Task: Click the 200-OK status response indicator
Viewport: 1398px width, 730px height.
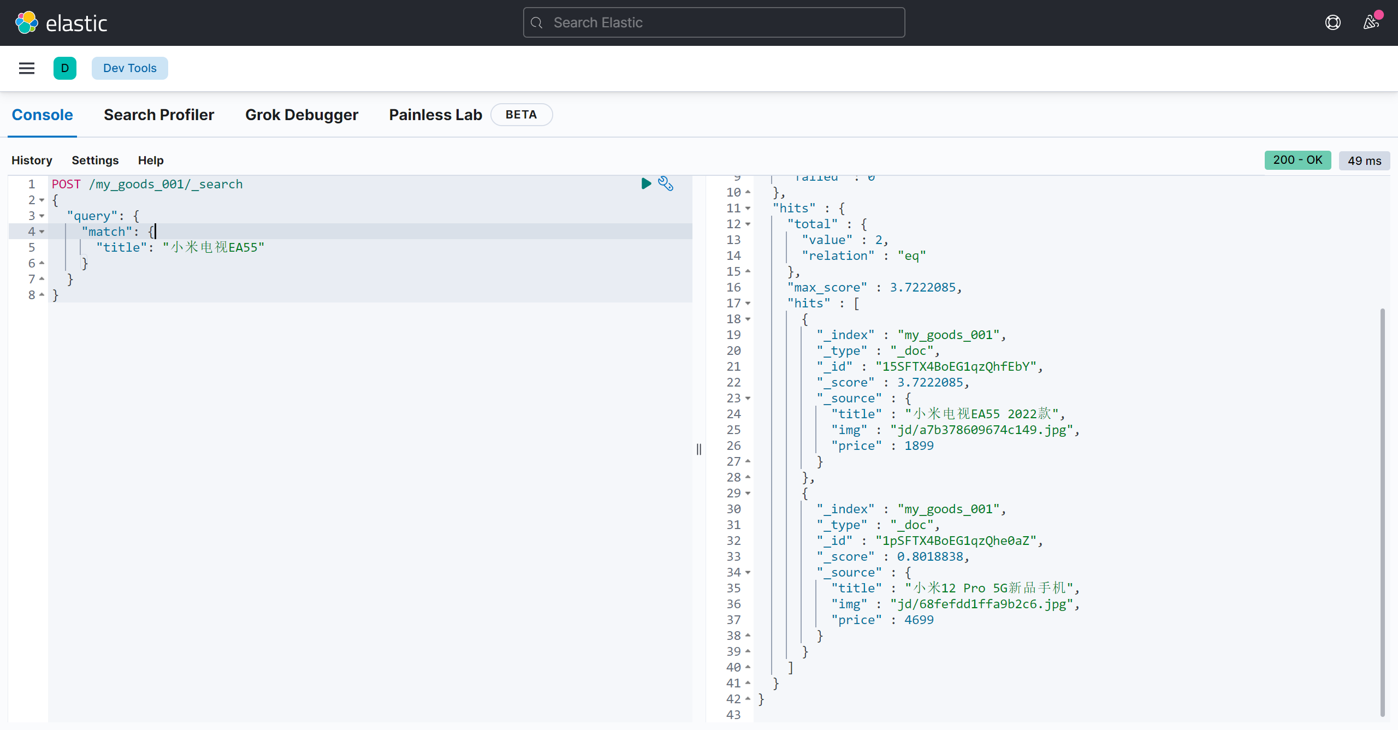Action: tap(1297, 160)
